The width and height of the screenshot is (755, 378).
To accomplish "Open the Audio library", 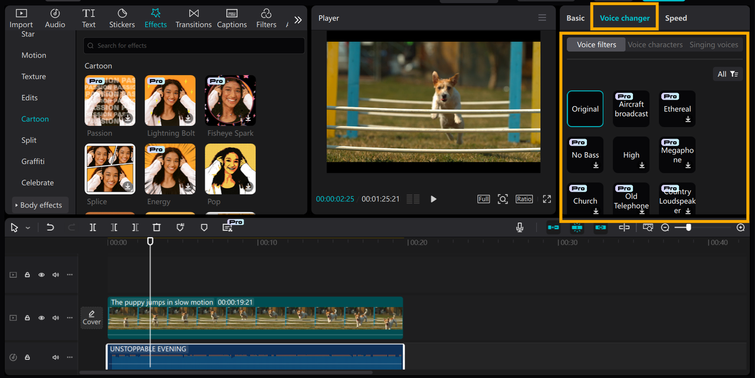I will [x=55, y=18].
